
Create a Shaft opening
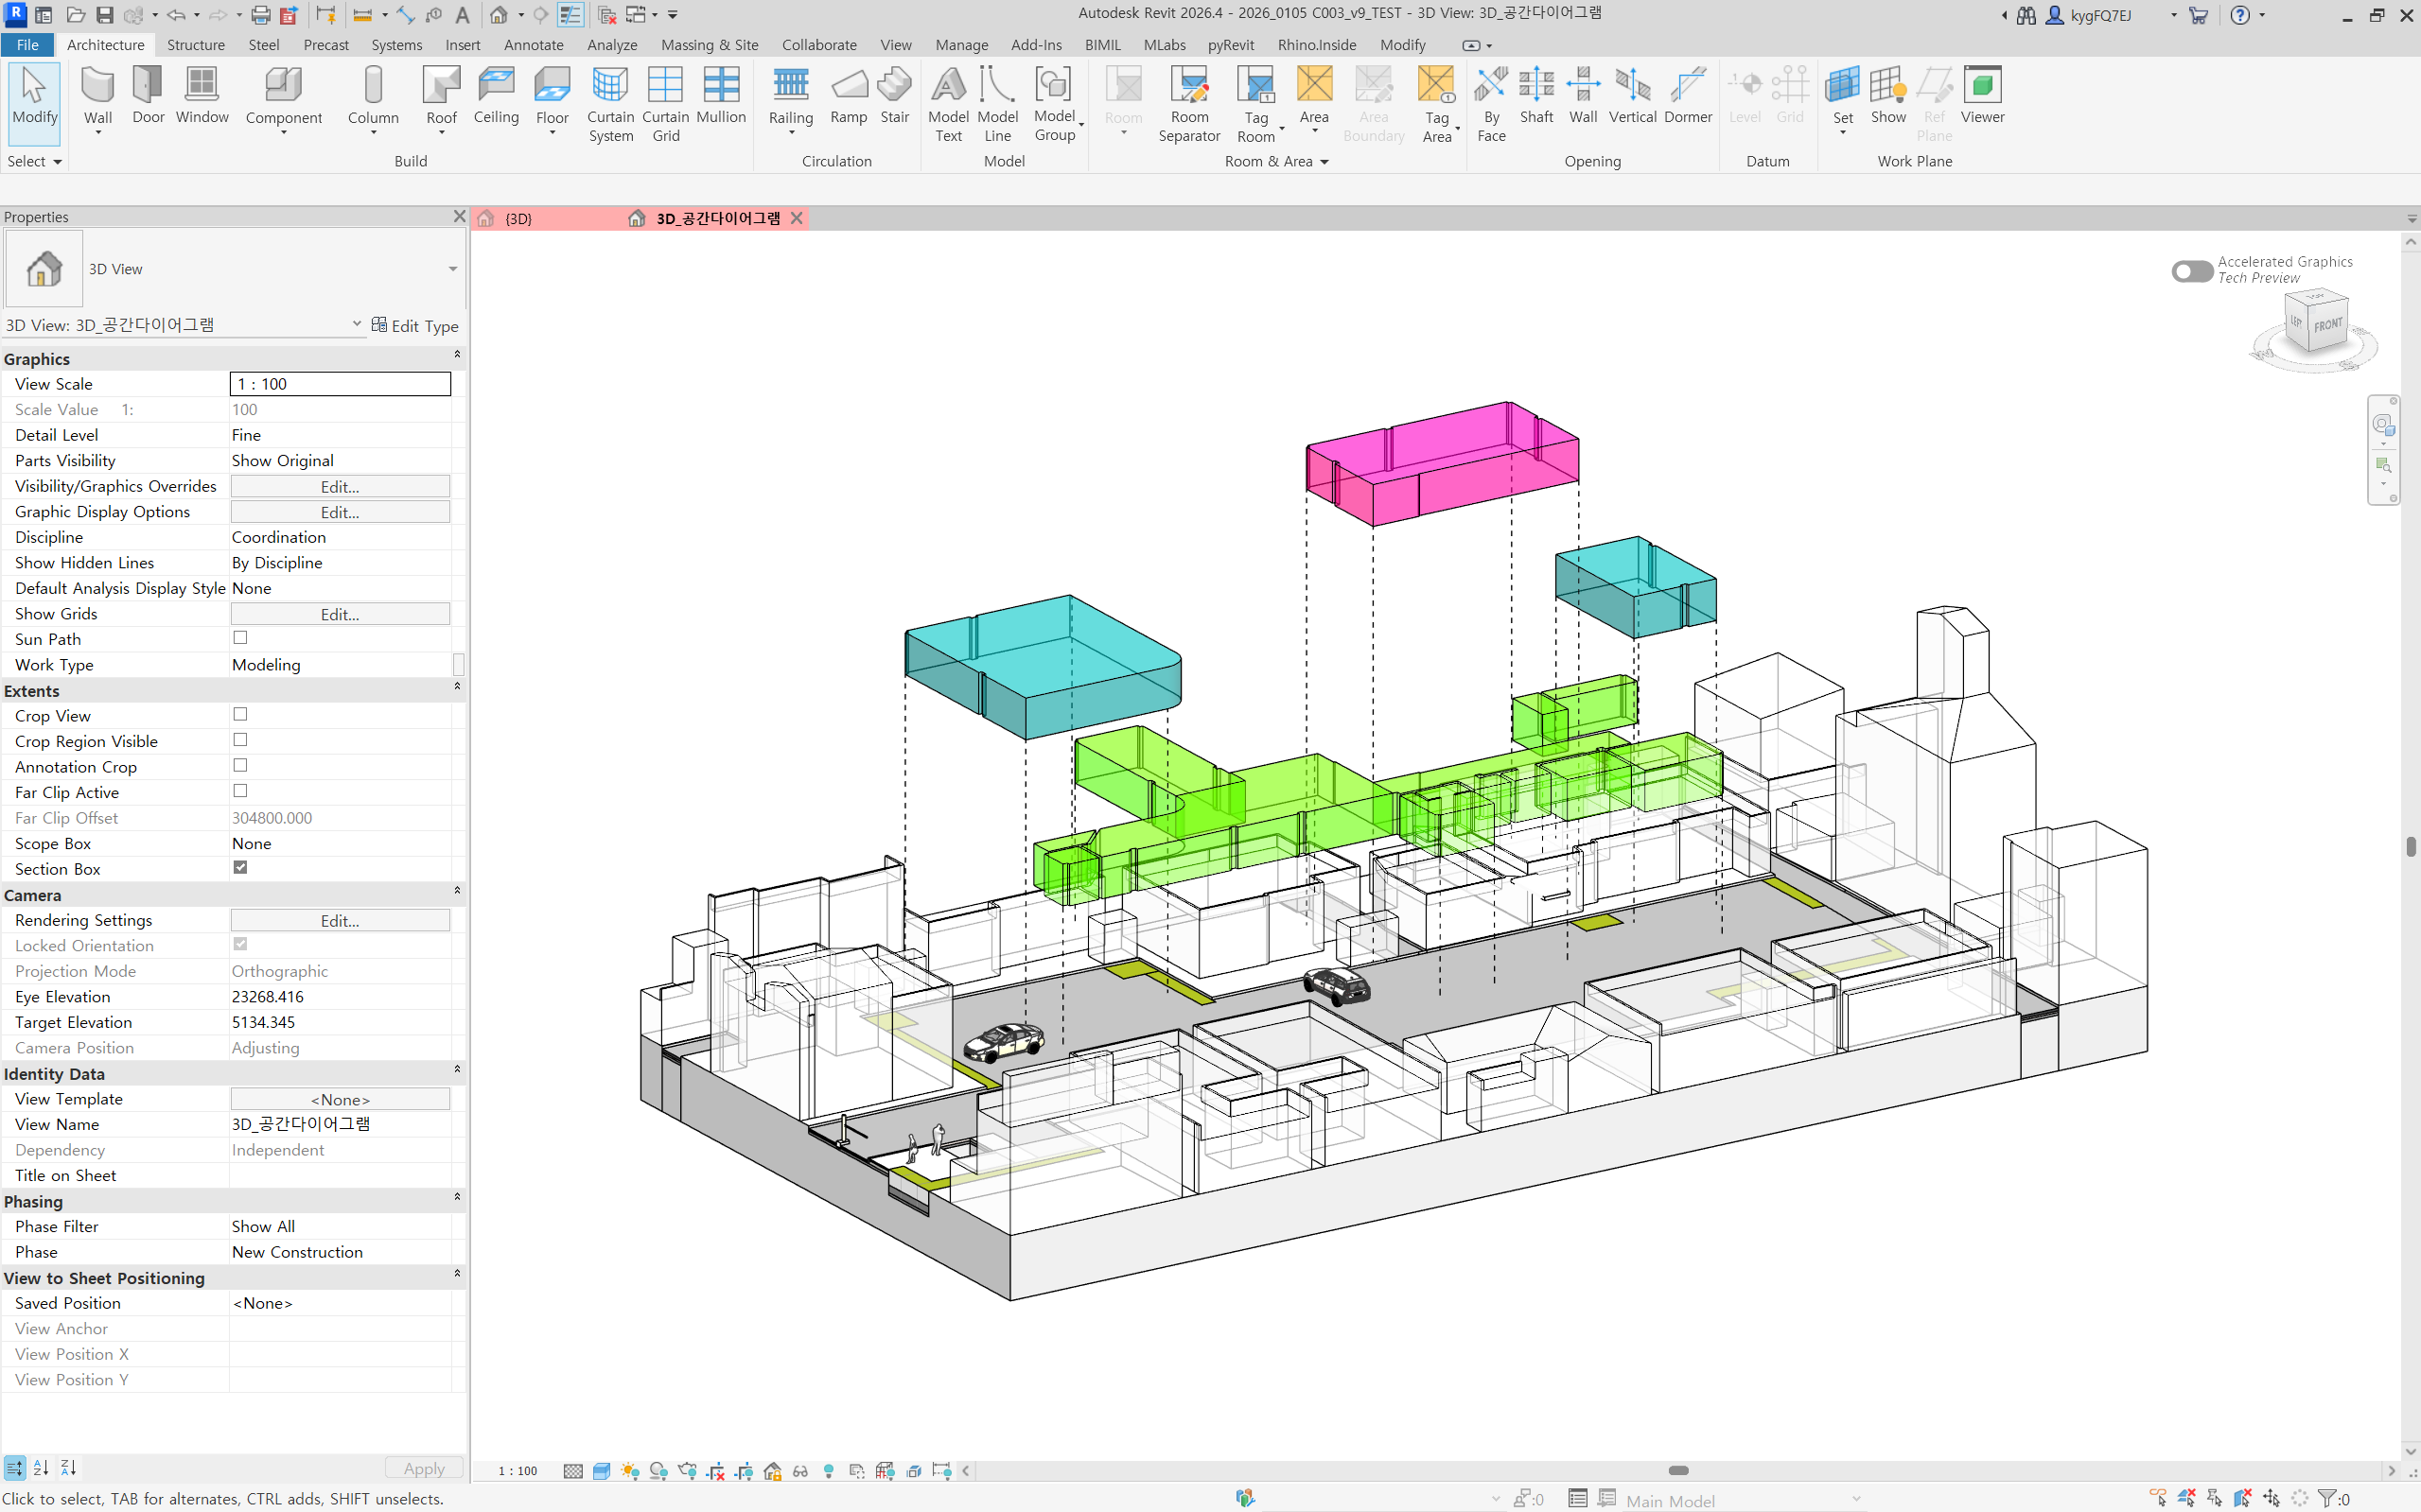(1536, 95)
